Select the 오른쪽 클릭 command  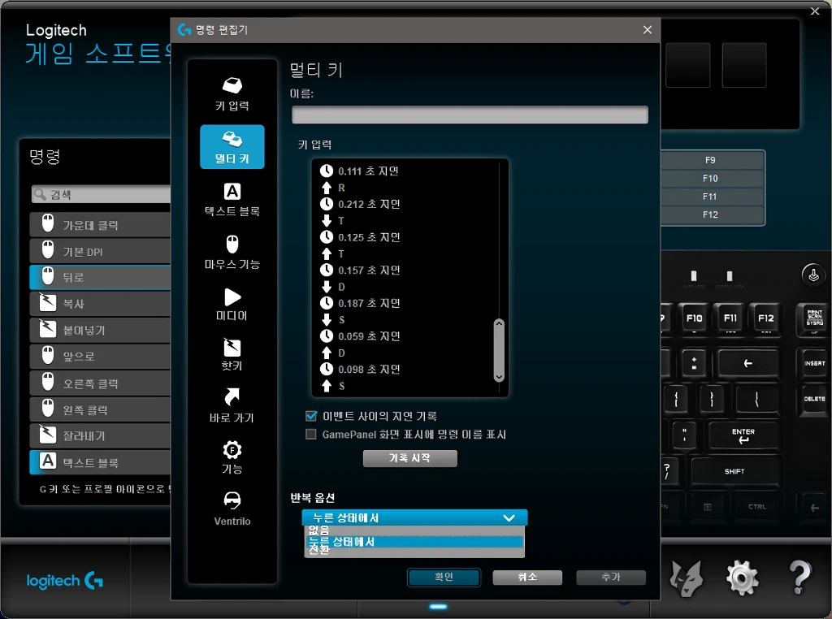pos(100,383)
